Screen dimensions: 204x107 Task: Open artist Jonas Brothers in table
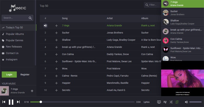[x=115, y=33]
